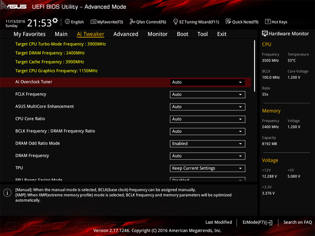
Task: Click the FCLK Frequency label
Action: click(x=31, y=94)
